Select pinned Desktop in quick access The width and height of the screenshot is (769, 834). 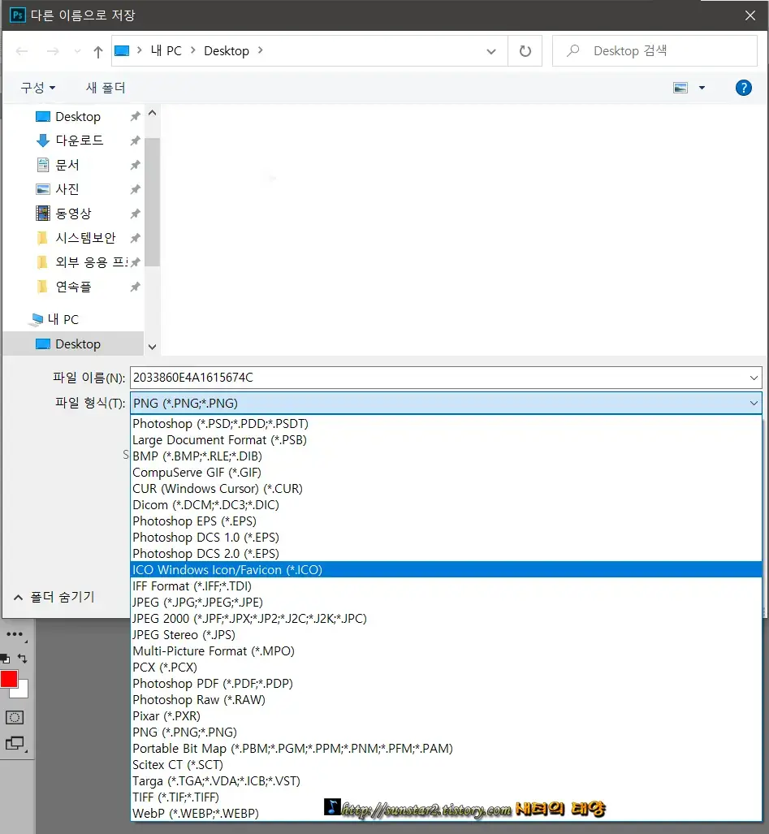pyautogui.click(x=78, y=116)
